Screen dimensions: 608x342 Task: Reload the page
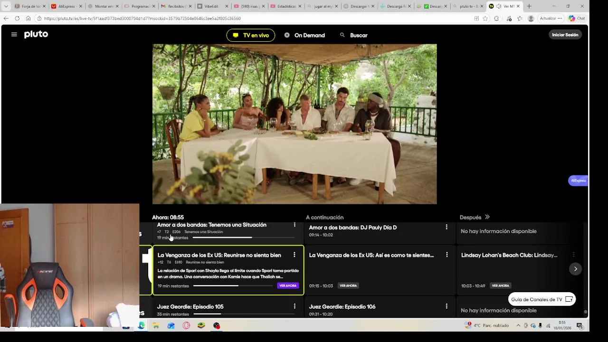[x=17, y=18]
